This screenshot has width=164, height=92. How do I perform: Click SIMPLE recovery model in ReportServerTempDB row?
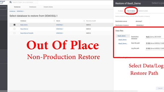coord(88,33)
